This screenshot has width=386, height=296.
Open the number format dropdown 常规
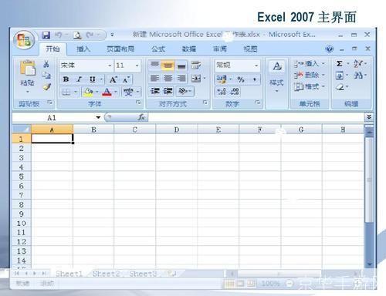click(x=256, y=66)
